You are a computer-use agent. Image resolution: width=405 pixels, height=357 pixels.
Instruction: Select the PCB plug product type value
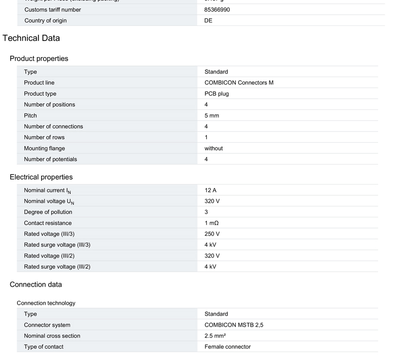217,94
